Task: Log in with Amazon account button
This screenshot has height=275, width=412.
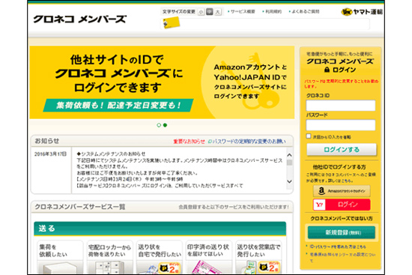Action: [342, 191]
